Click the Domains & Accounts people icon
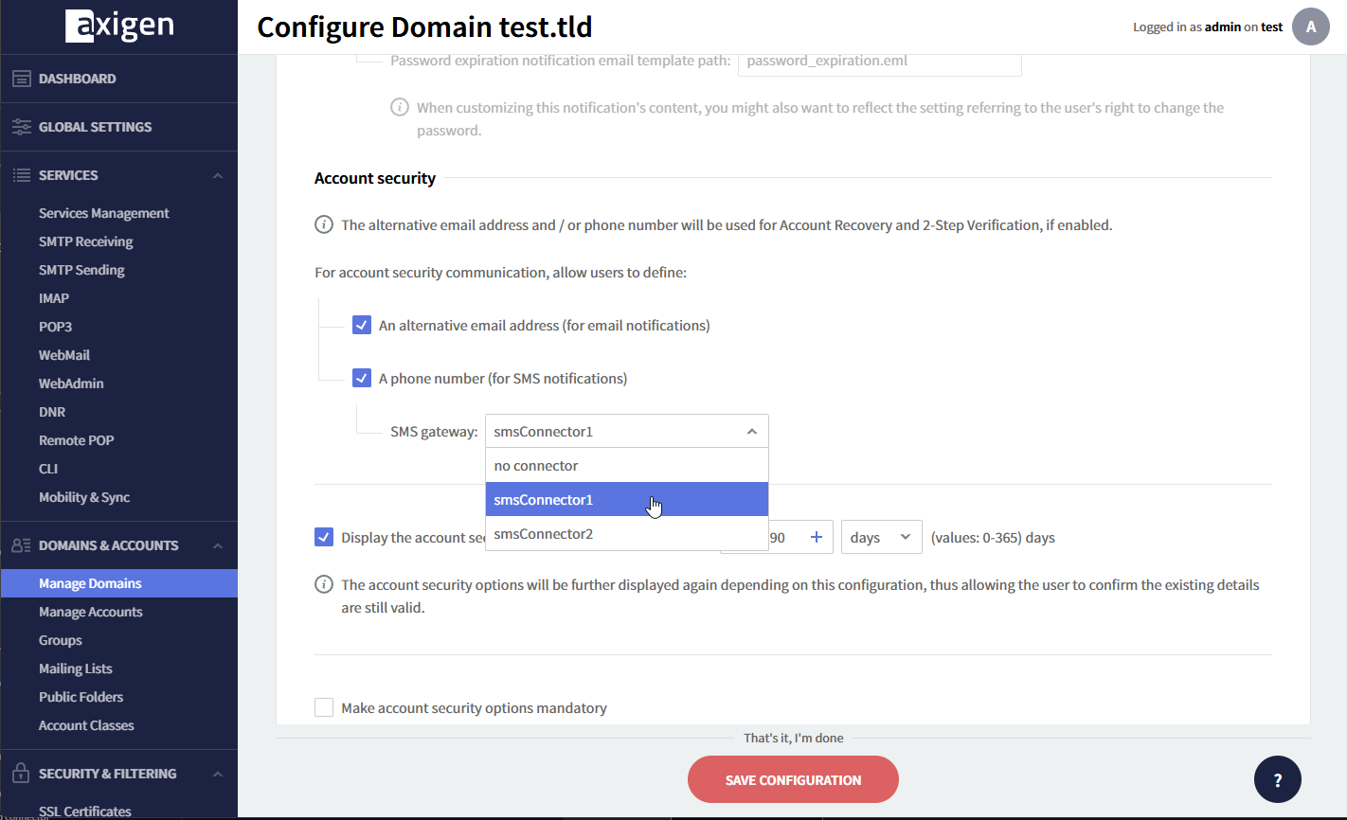Screen dimensions: 1347x820 [x=21, y=545]
